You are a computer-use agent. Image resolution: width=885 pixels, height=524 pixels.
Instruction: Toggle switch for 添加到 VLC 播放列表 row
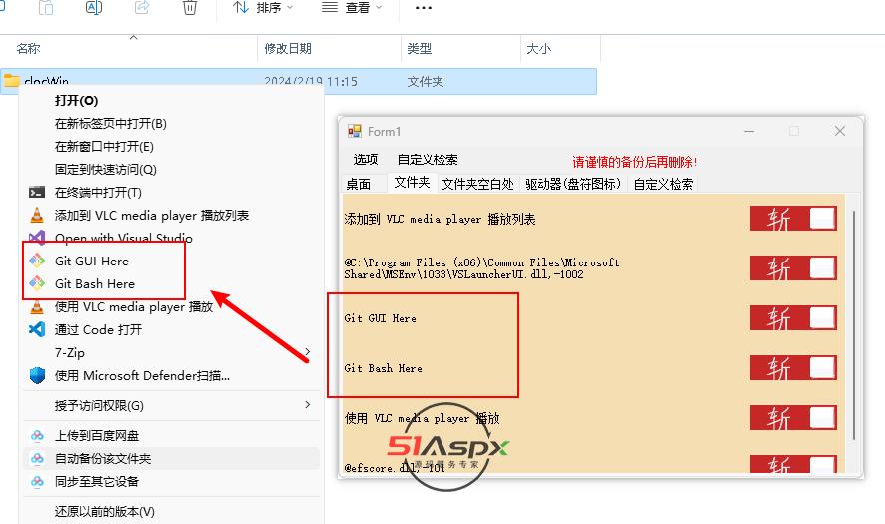tap(793, 219)
